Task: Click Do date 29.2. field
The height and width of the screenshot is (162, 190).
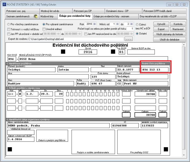Action: point(47,94)
